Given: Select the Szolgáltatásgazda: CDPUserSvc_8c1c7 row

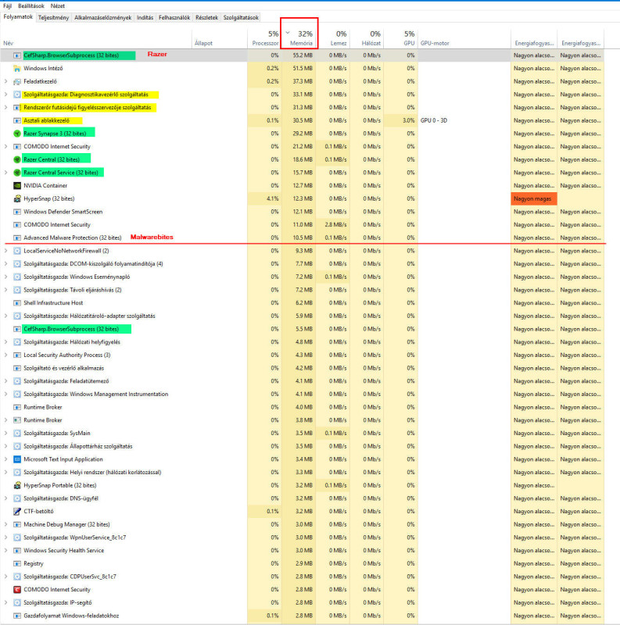Looking at the screenshot, I should tap(302, 577).
